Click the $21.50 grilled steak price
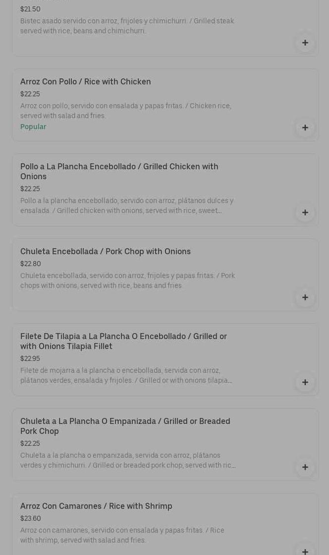 click(x=30, y=9)
